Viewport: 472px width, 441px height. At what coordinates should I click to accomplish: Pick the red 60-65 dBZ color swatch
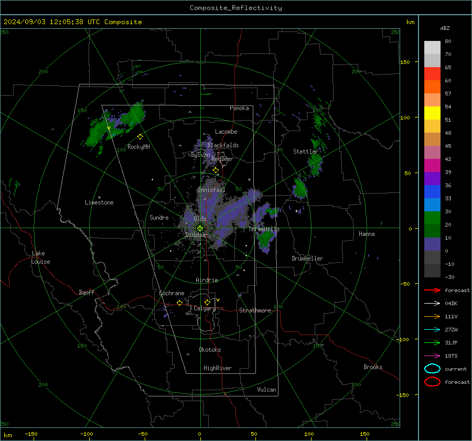pos(432,73)
